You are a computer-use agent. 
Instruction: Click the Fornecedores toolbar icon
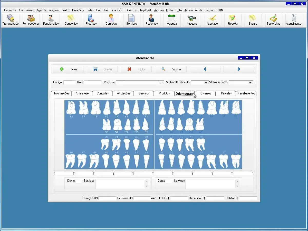(31, 20)
